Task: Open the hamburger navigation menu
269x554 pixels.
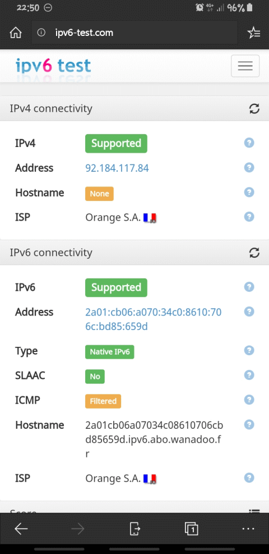Action: 245,66
